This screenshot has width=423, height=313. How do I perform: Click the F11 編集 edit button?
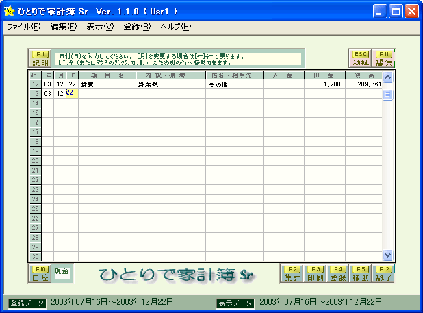(x=384, y=58)
